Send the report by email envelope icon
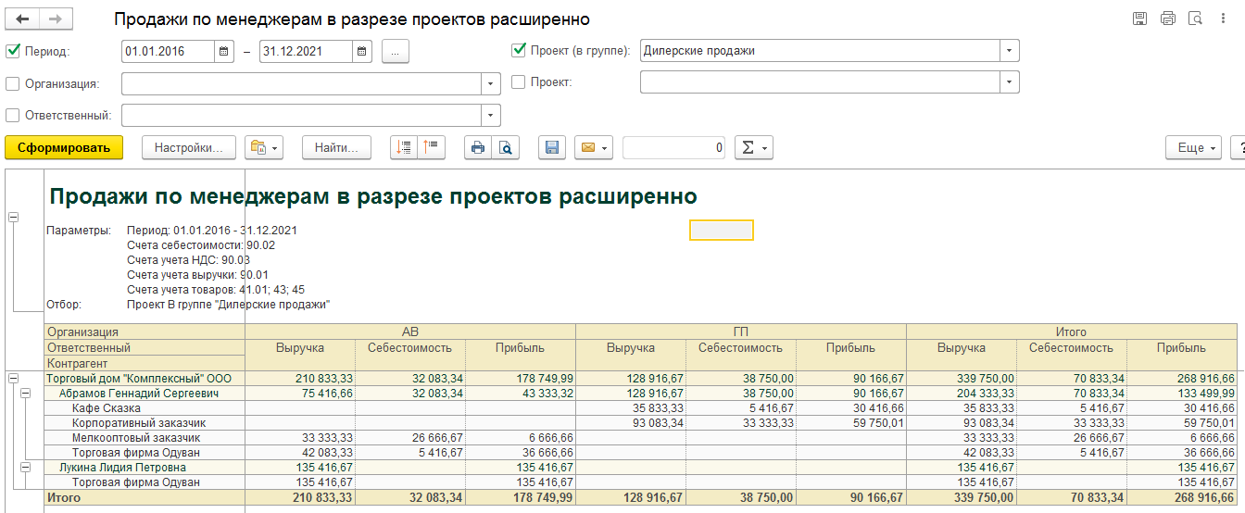The image size is (1245, 513). tap(594, 147)
